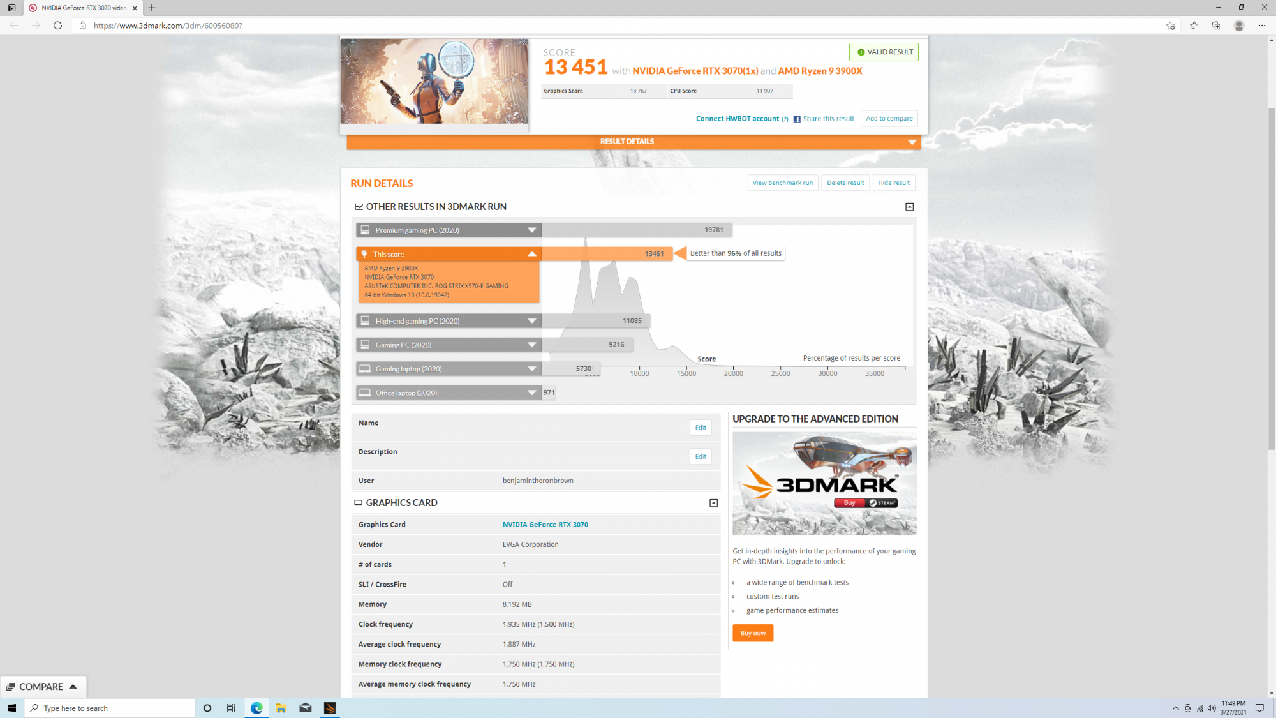Click the Add to compare button
This screenshot has width=1276, height=718.
[x=889, y=119]
